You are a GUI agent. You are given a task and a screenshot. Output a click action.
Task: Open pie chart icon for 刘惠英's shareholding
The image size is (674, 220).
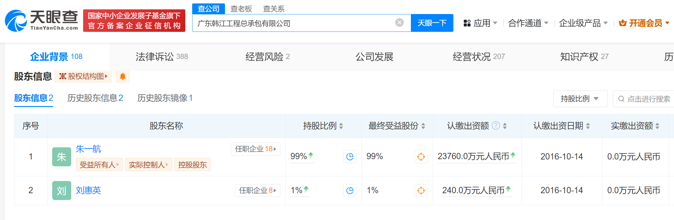[x=350, y=190]
